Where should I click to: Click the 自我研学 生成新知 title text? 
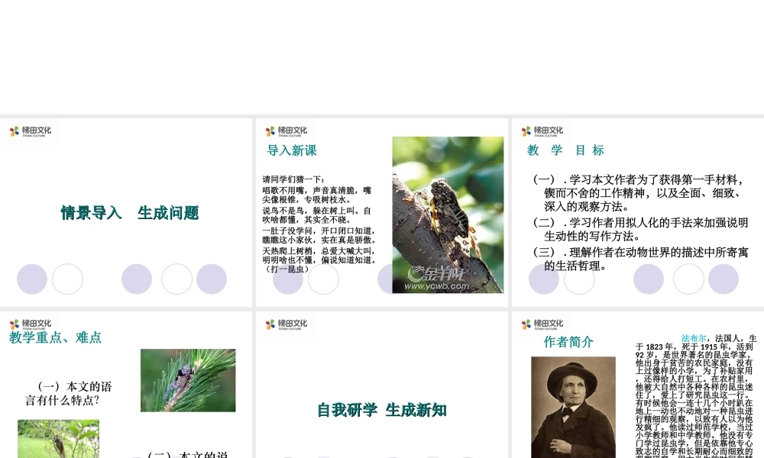380,409
